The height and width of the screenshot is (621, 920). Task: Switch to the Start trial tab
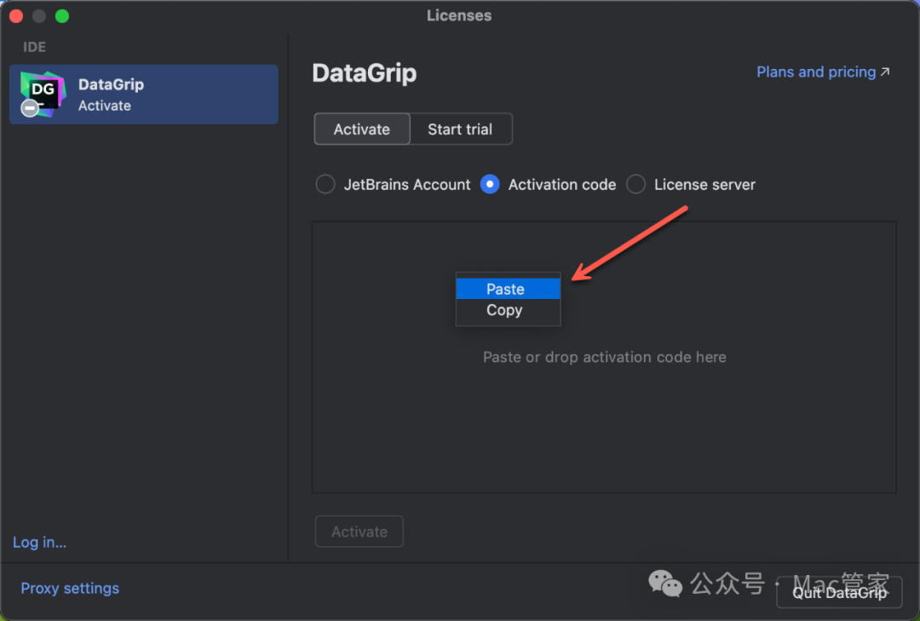pyautogui.click(x=460, y=129)
